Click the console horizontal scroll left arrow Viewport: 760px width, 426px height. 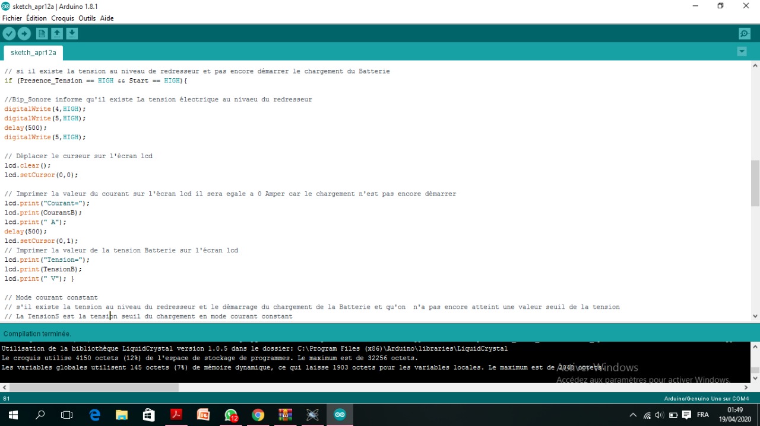coord(5,387)
